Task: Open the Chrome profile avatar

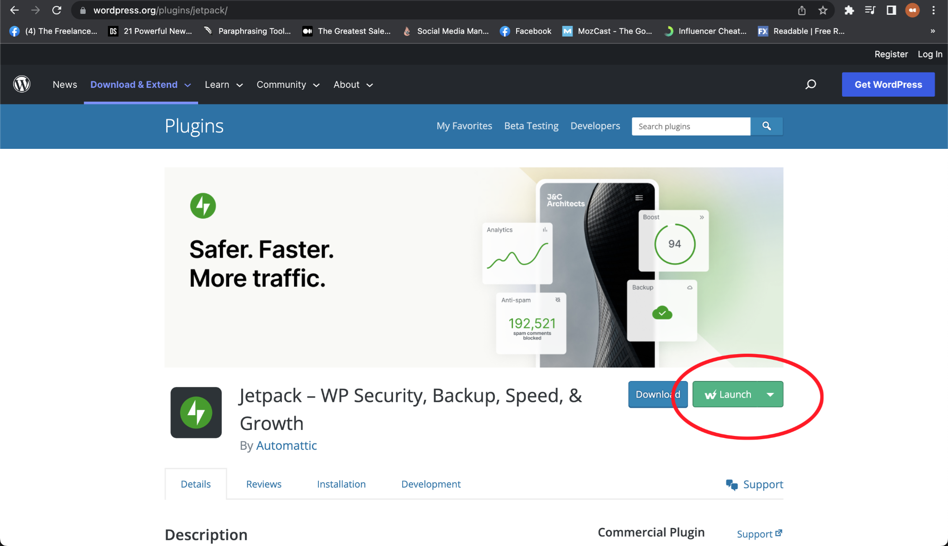Action: 912,10
